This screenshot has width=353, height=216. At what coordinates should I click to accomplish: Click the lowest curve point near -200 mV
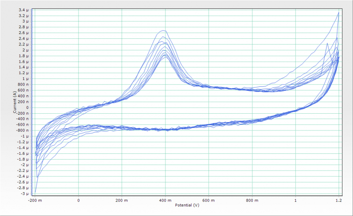[35, 192]
